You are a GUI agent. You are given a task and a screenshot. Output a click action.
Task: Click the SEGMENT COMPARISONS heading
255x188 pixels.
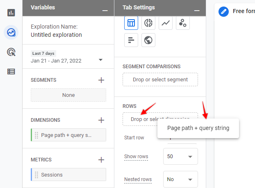pos(152,67)
